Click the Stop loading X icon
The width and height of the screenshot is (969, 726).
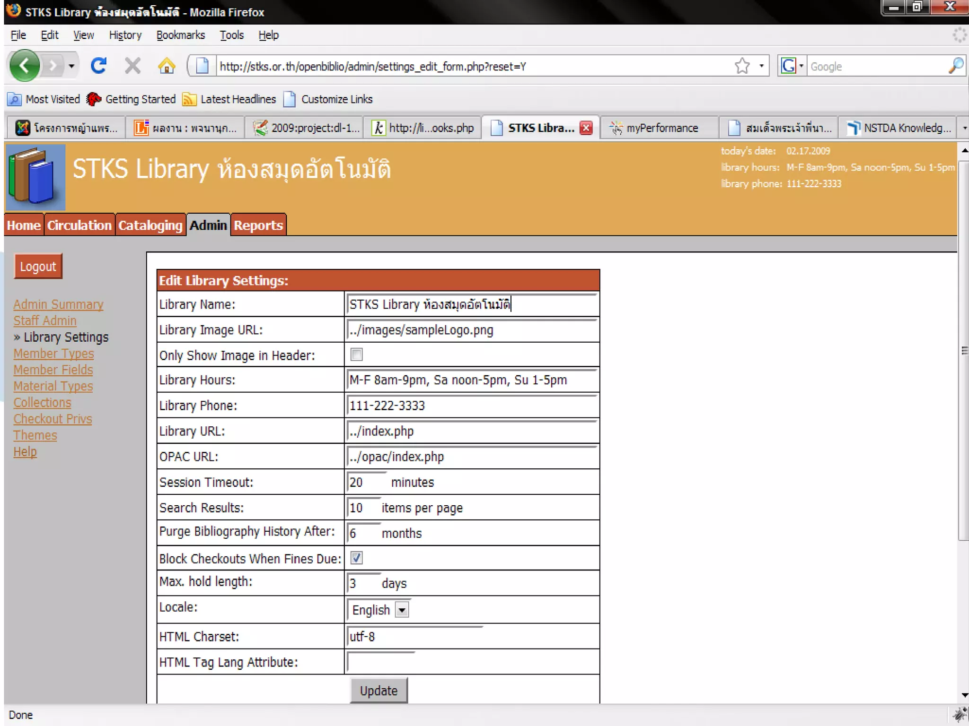(x=132, y=66)
